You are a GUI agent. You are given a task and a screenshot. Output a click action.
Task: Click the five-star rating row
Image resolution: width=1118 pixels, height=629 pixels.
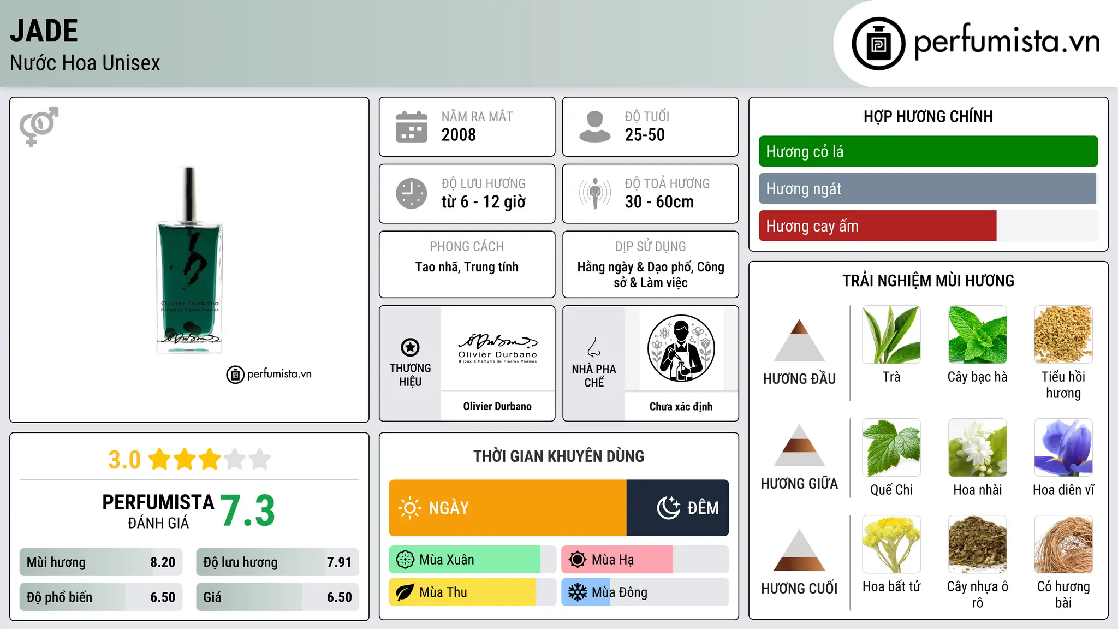210,459
